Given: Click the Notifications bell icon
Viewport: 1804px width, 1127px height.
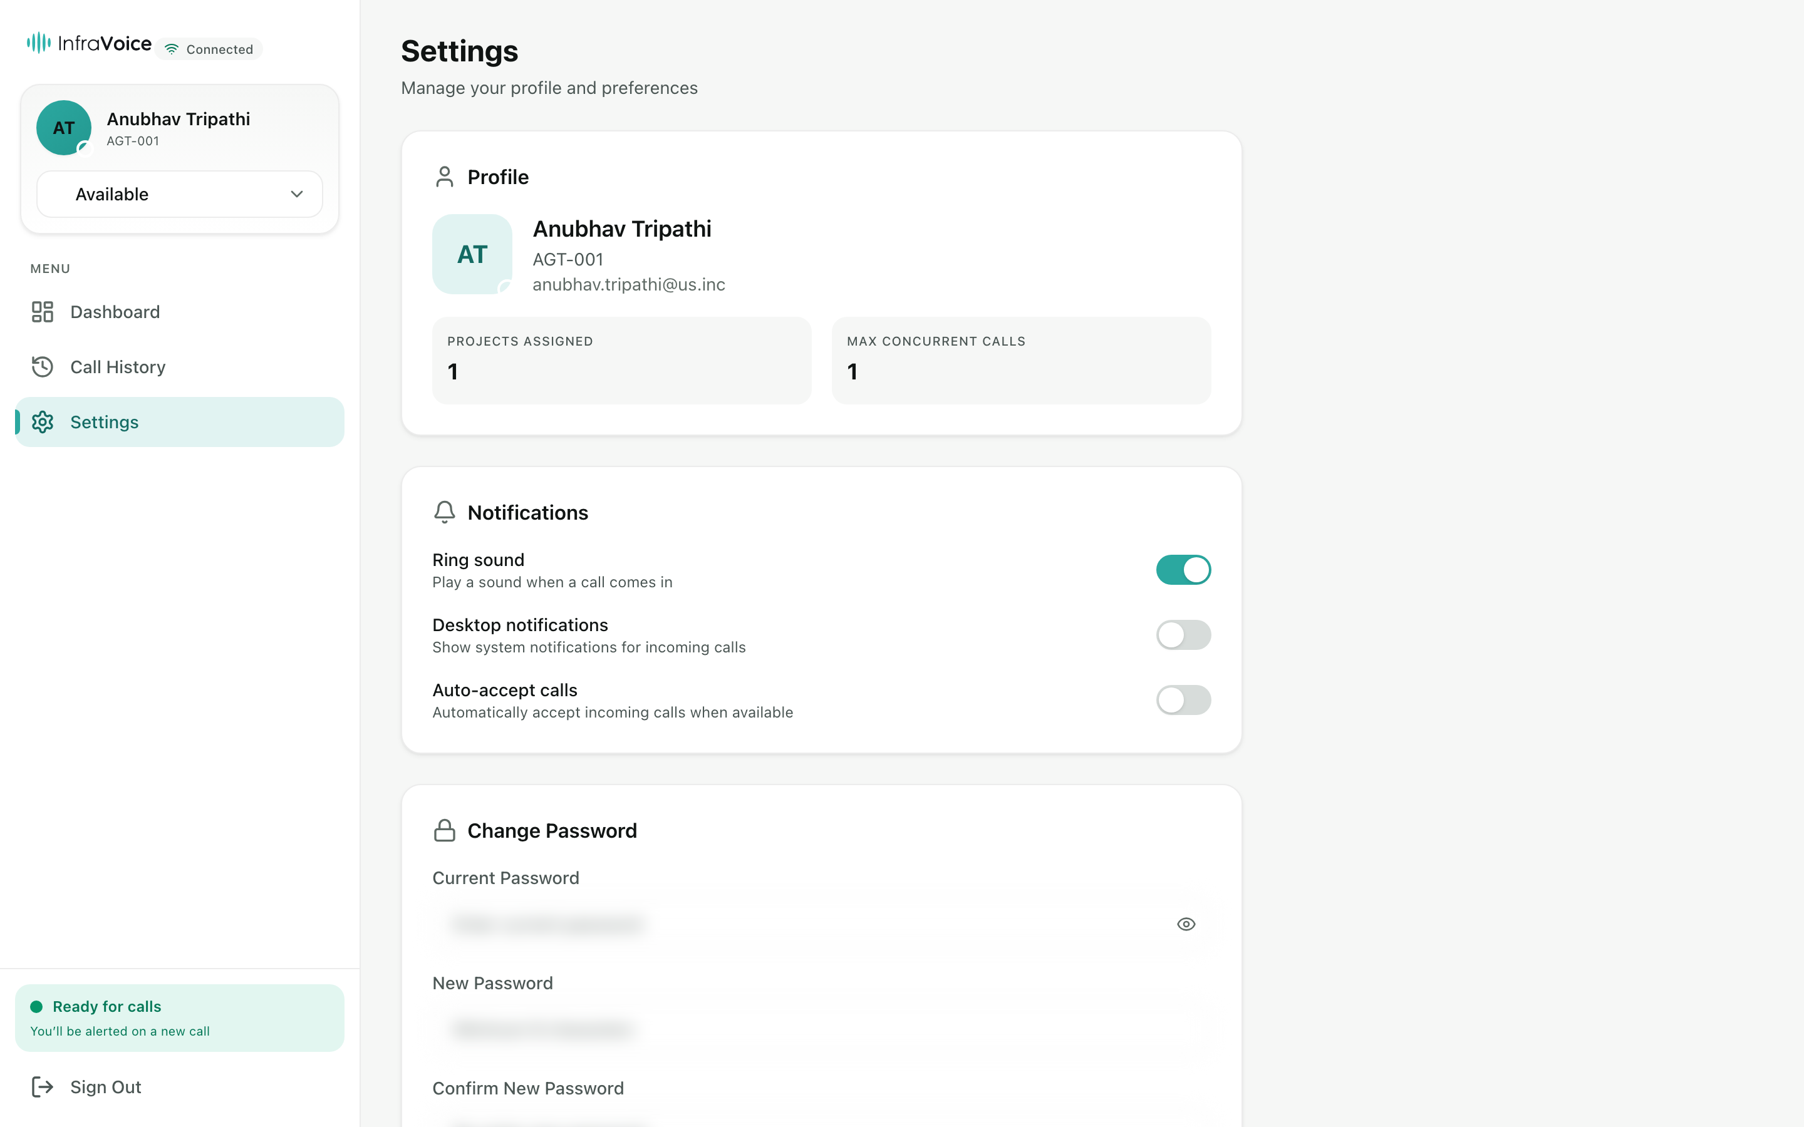Looking at the screenshot, I should [x=444, y=512].
